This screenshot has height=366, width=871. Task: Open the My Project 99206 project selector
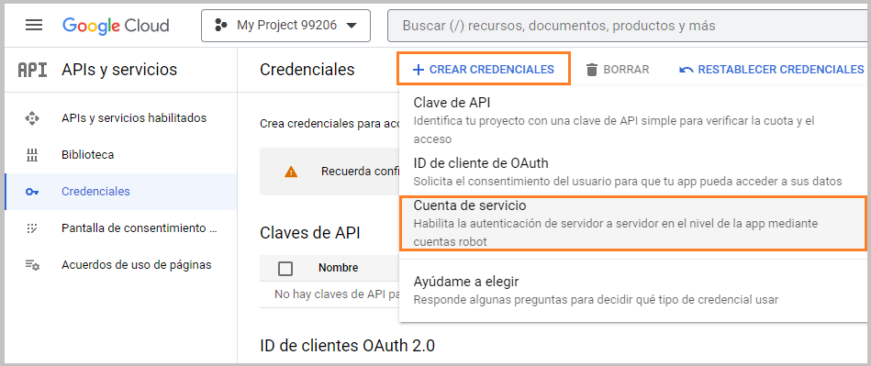click(285, 26)
